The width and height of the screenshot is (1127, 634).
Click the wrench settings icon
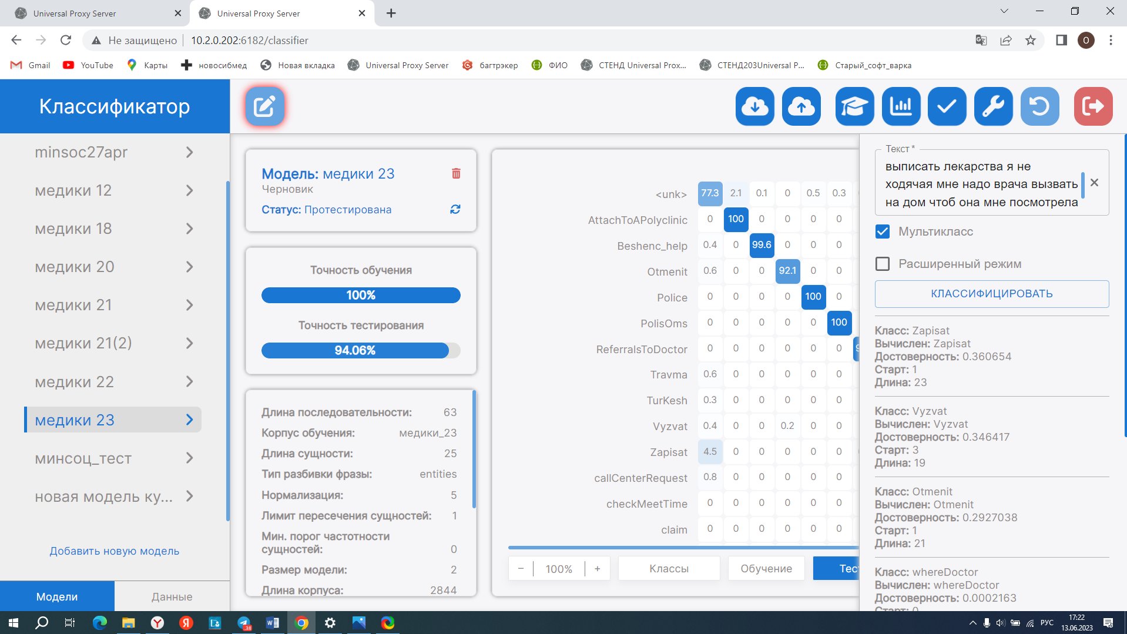click(993, 106)
